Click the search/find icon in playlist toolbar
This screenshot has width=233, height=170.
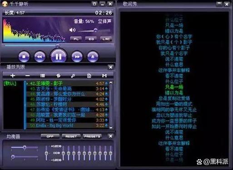point(73,75)
